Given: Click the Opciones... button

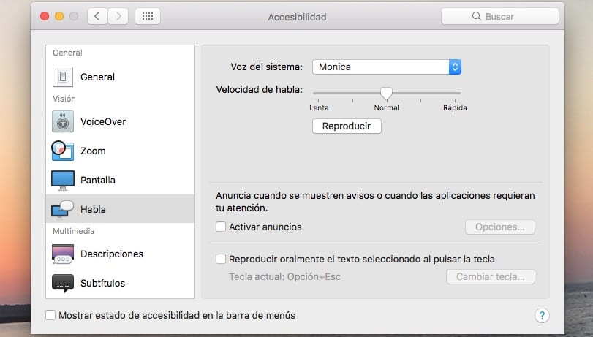Looking at the screenshot, I should tap(499, 227).
